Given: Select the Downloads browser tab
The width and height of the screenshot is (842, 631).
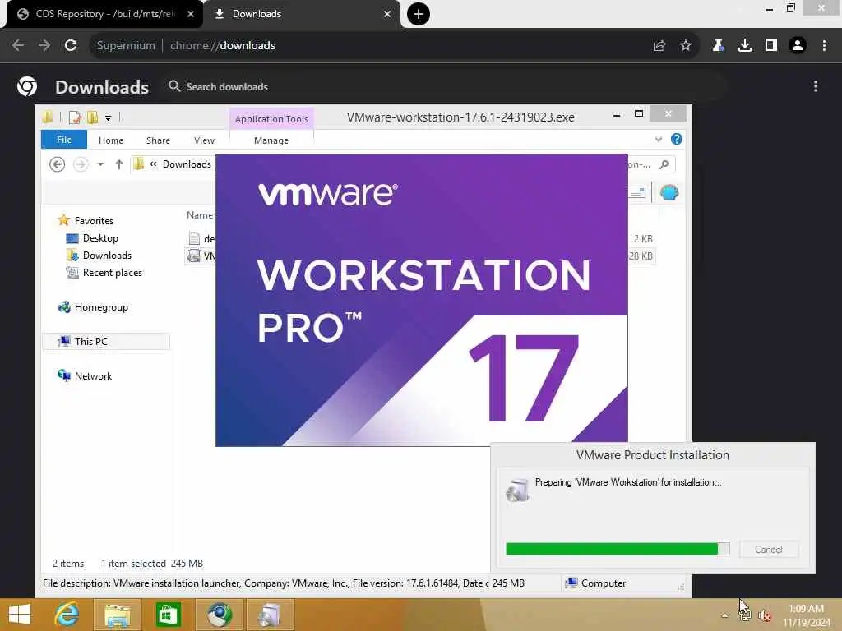Looking at the screenshot, I should (x=303, y=14).
